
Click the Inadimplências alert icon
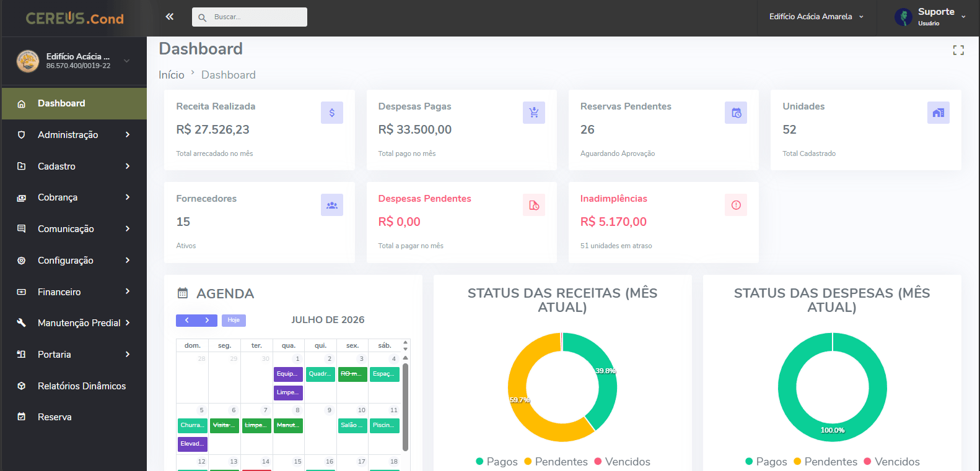pyautogui.click(x=736, y=205)
